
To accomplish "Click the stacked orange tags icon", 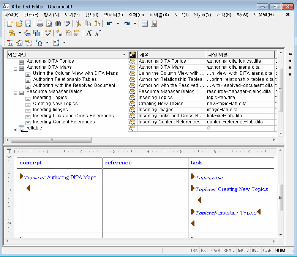I will click(77, 33).
